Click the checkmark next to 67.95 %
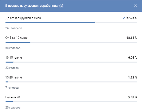The width and height of the screenshot is (142, 111). tap(124, 18)
